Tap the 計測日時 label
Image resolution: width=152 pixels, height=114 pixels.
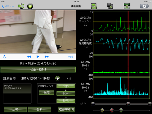click(x=10, y=79)
